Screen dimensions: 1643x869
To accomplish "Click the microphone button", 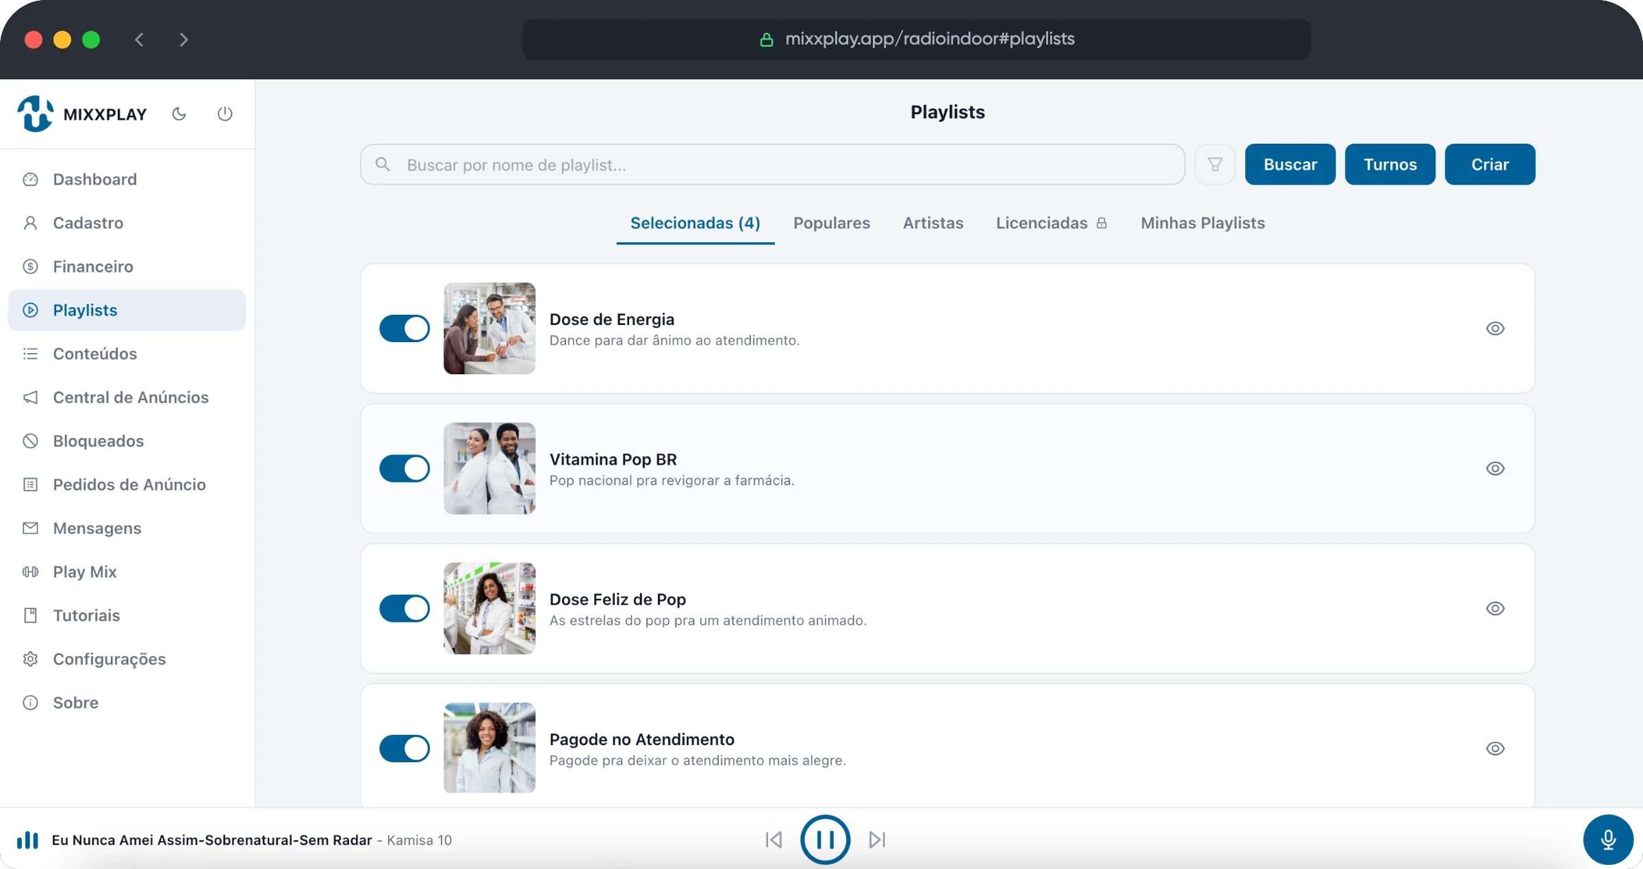I will 1608,840.
